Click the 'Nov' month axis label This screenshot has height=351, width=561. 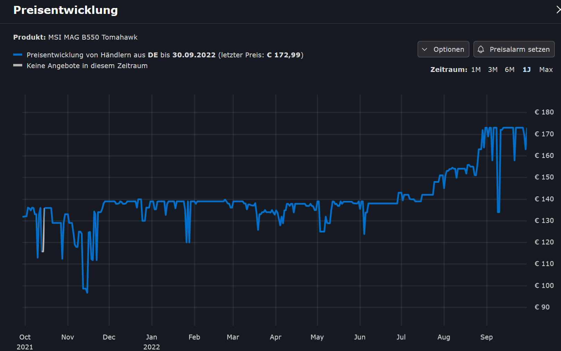[x=68, y=337]
